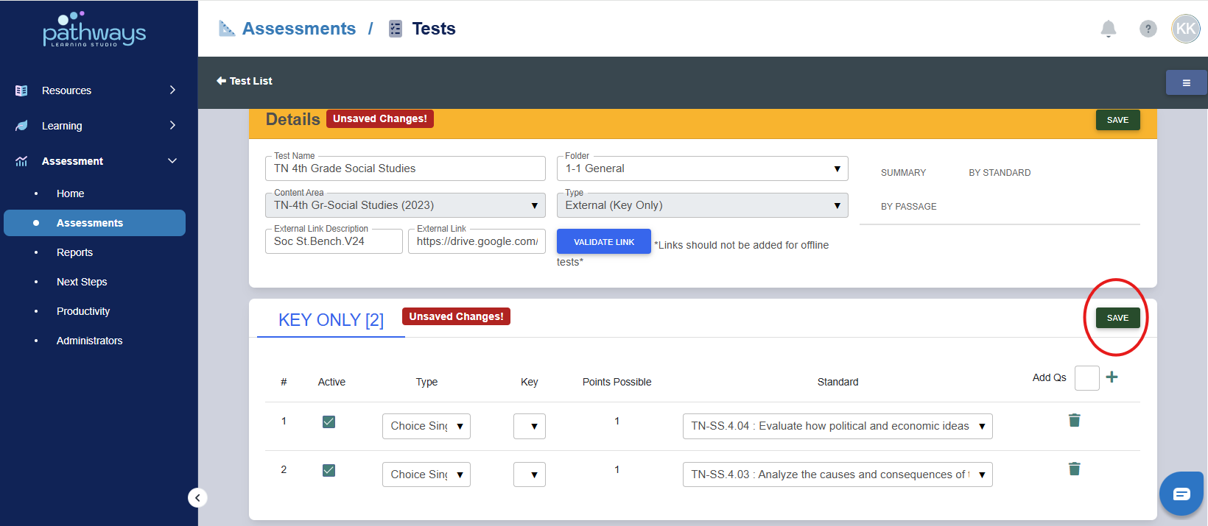
Task: Toggle the Active checkbox for question 2
Action: (x=329, y=470)
